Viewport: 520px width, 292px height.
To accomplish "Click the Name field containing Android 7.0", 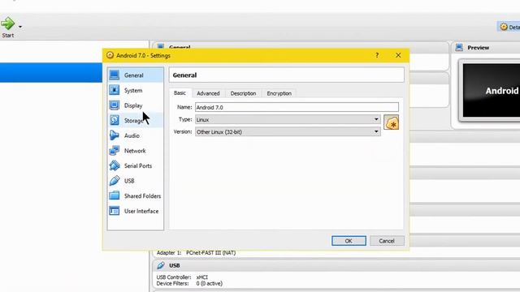I will coord(297,107).
